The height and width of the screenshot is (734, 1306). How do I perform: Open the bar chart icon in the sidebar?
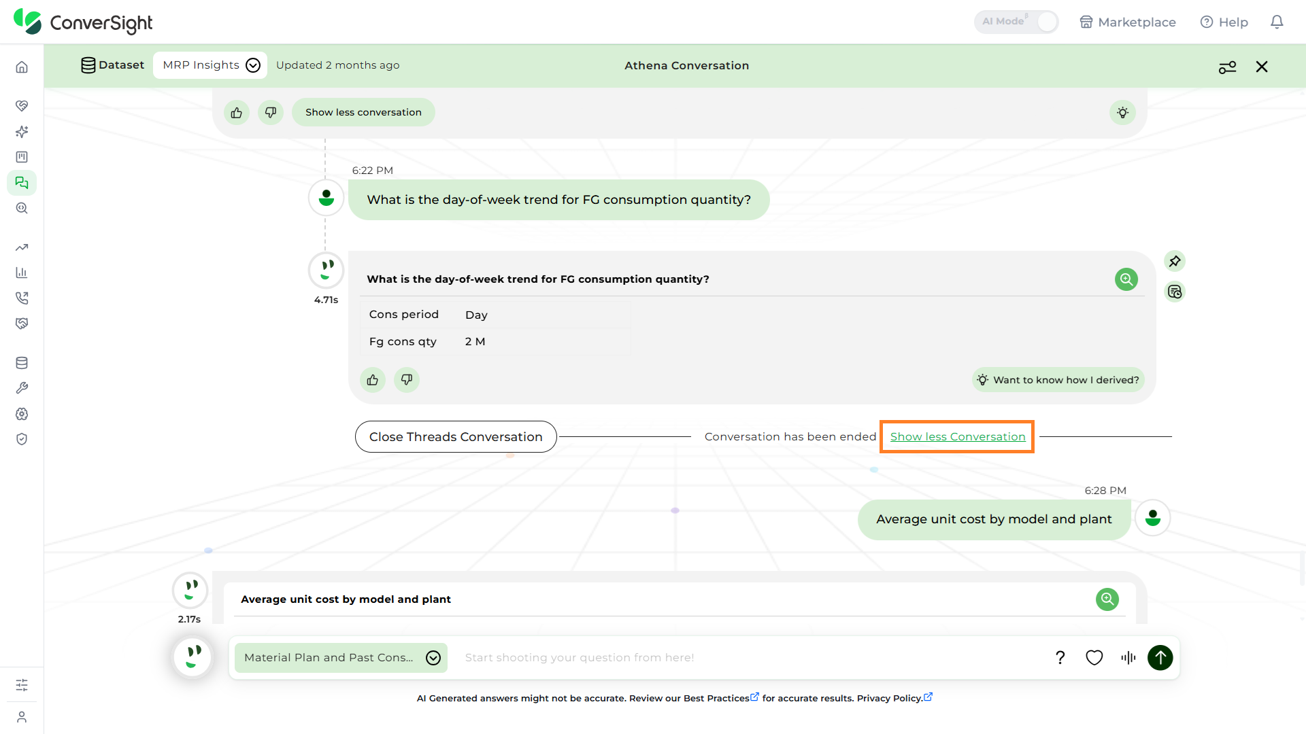tap(22, 273)
